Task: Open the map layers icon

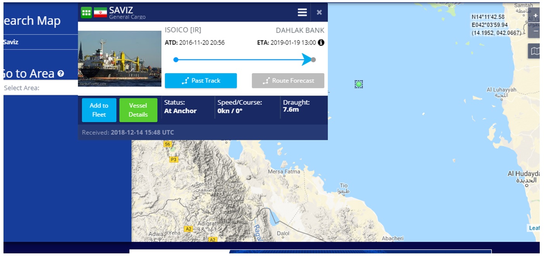Action: click(x=535, y=51)
